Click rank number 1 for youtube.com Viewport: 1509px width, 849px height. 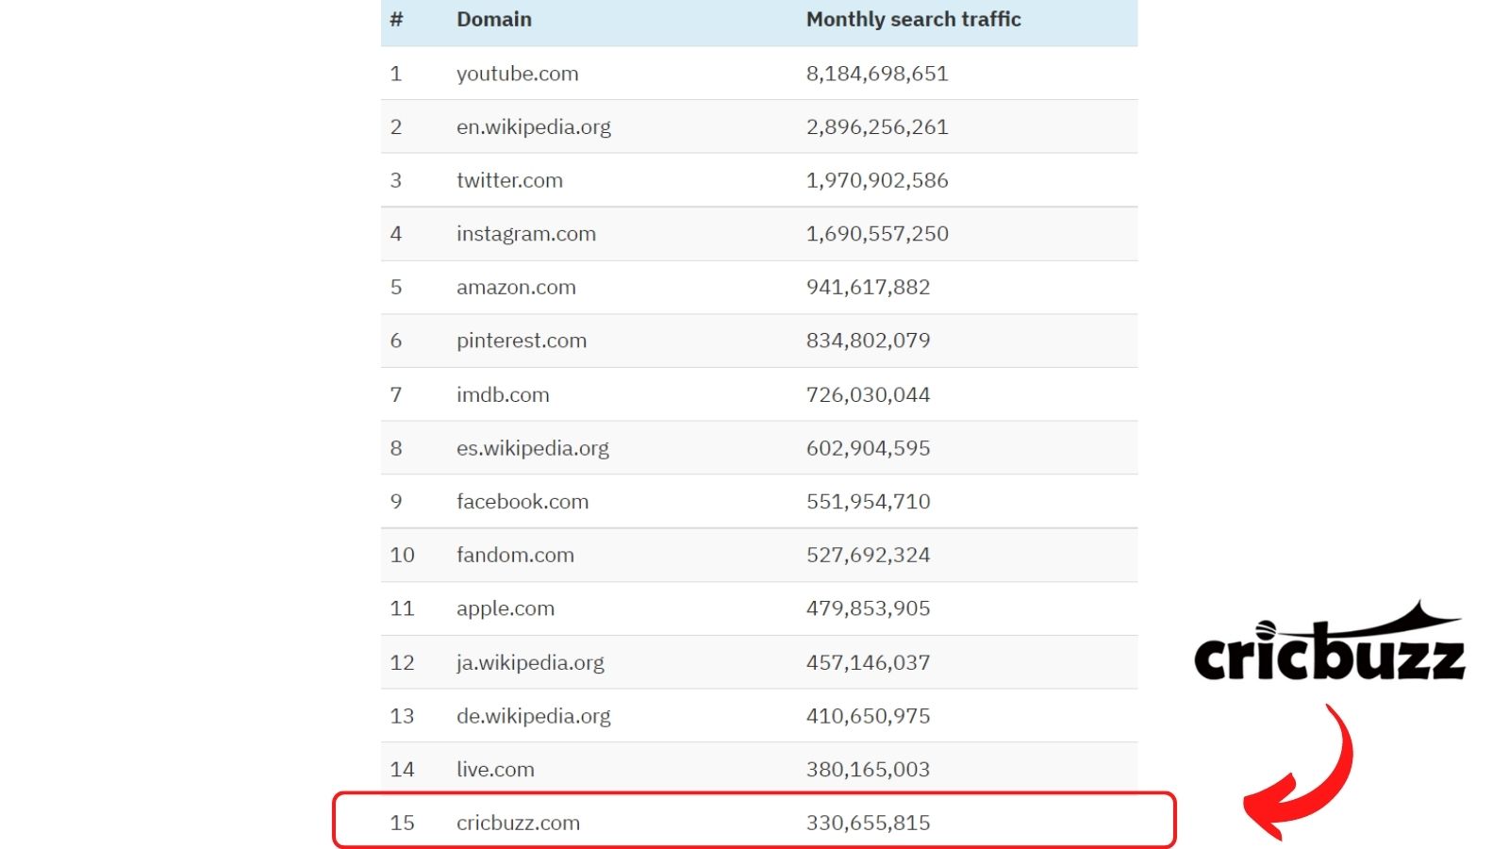tap(396, 74)
